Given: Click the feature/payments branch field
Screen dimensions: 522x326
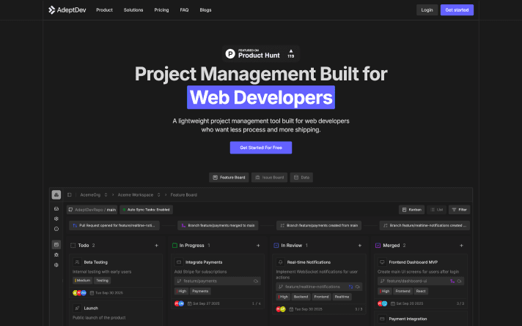Looking at the screenshot, I should coord(218,281).
